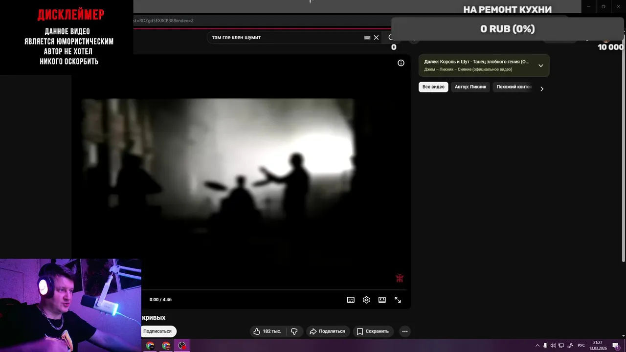
Task: Open the second Chrome taskbar icon
Action: click(166, 346)
